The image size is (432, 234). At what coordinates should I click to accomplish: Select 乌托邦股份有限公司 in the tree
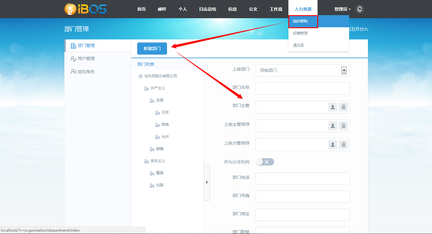click(x=161, y=76)
